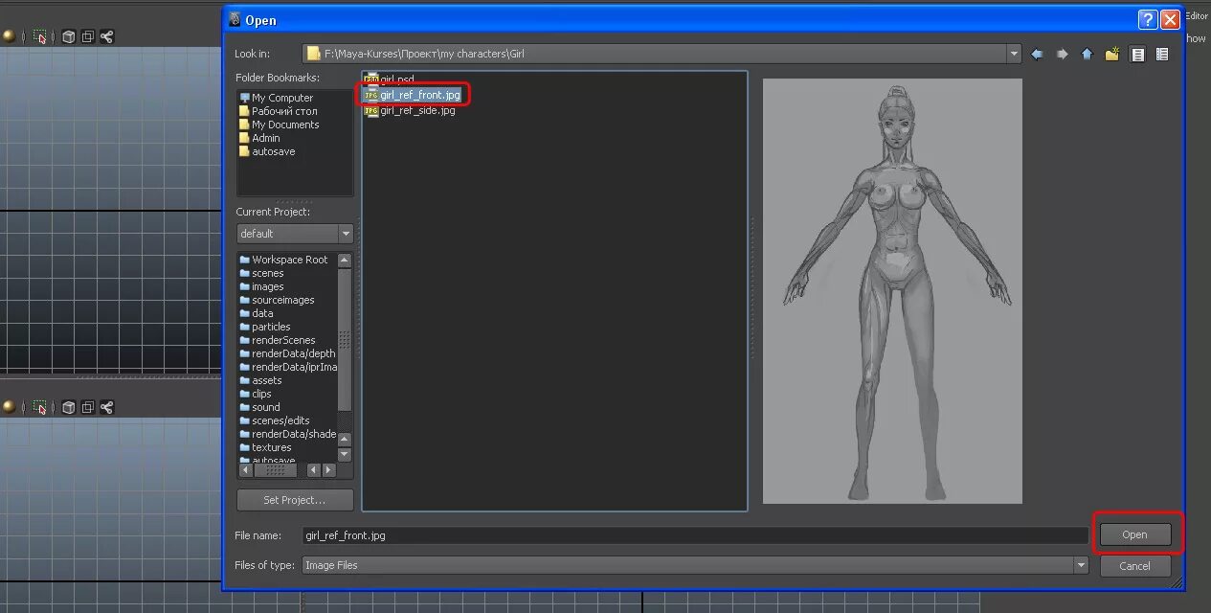Select My Computer bookmark
This screenshot has height=613, width=1211.
coord(277,98)
